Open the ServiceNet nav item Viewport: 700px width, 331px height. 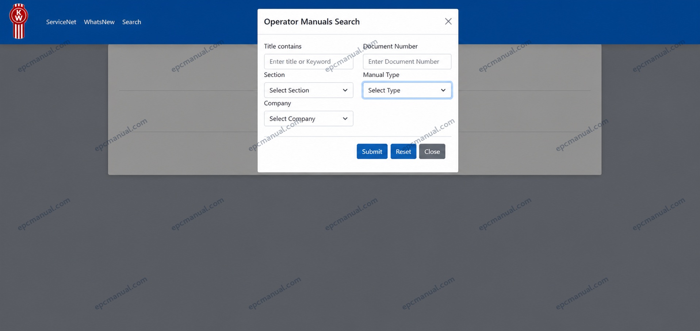click(x=61, y=22)
